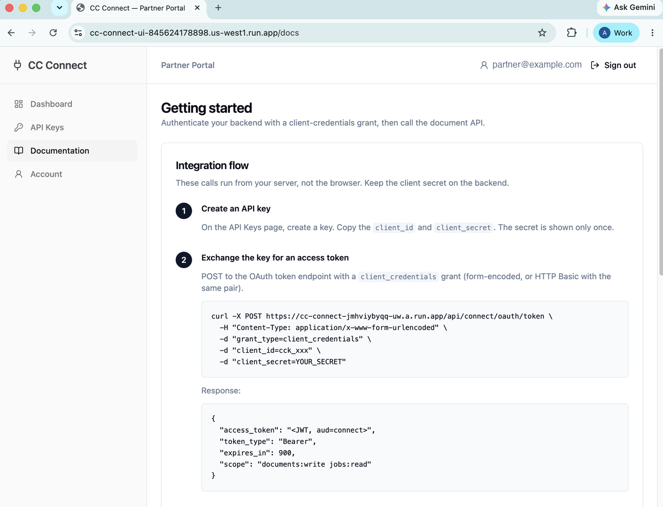
Task: Click the client_id=cck_xxx line
Action: click(270, 351)
